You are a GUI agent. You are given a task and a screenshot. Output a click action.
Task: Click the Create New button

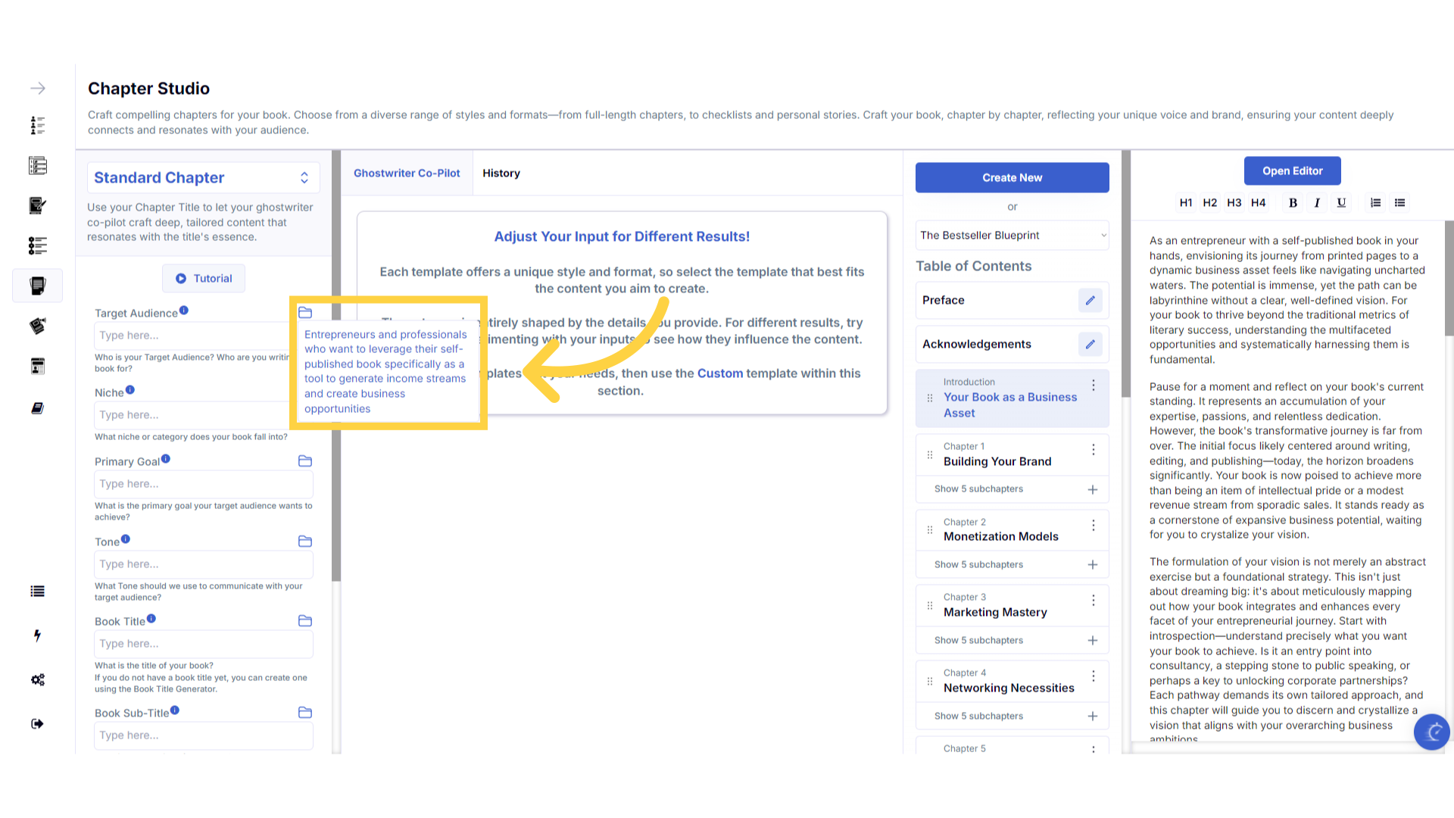[x=1012, y=177]
